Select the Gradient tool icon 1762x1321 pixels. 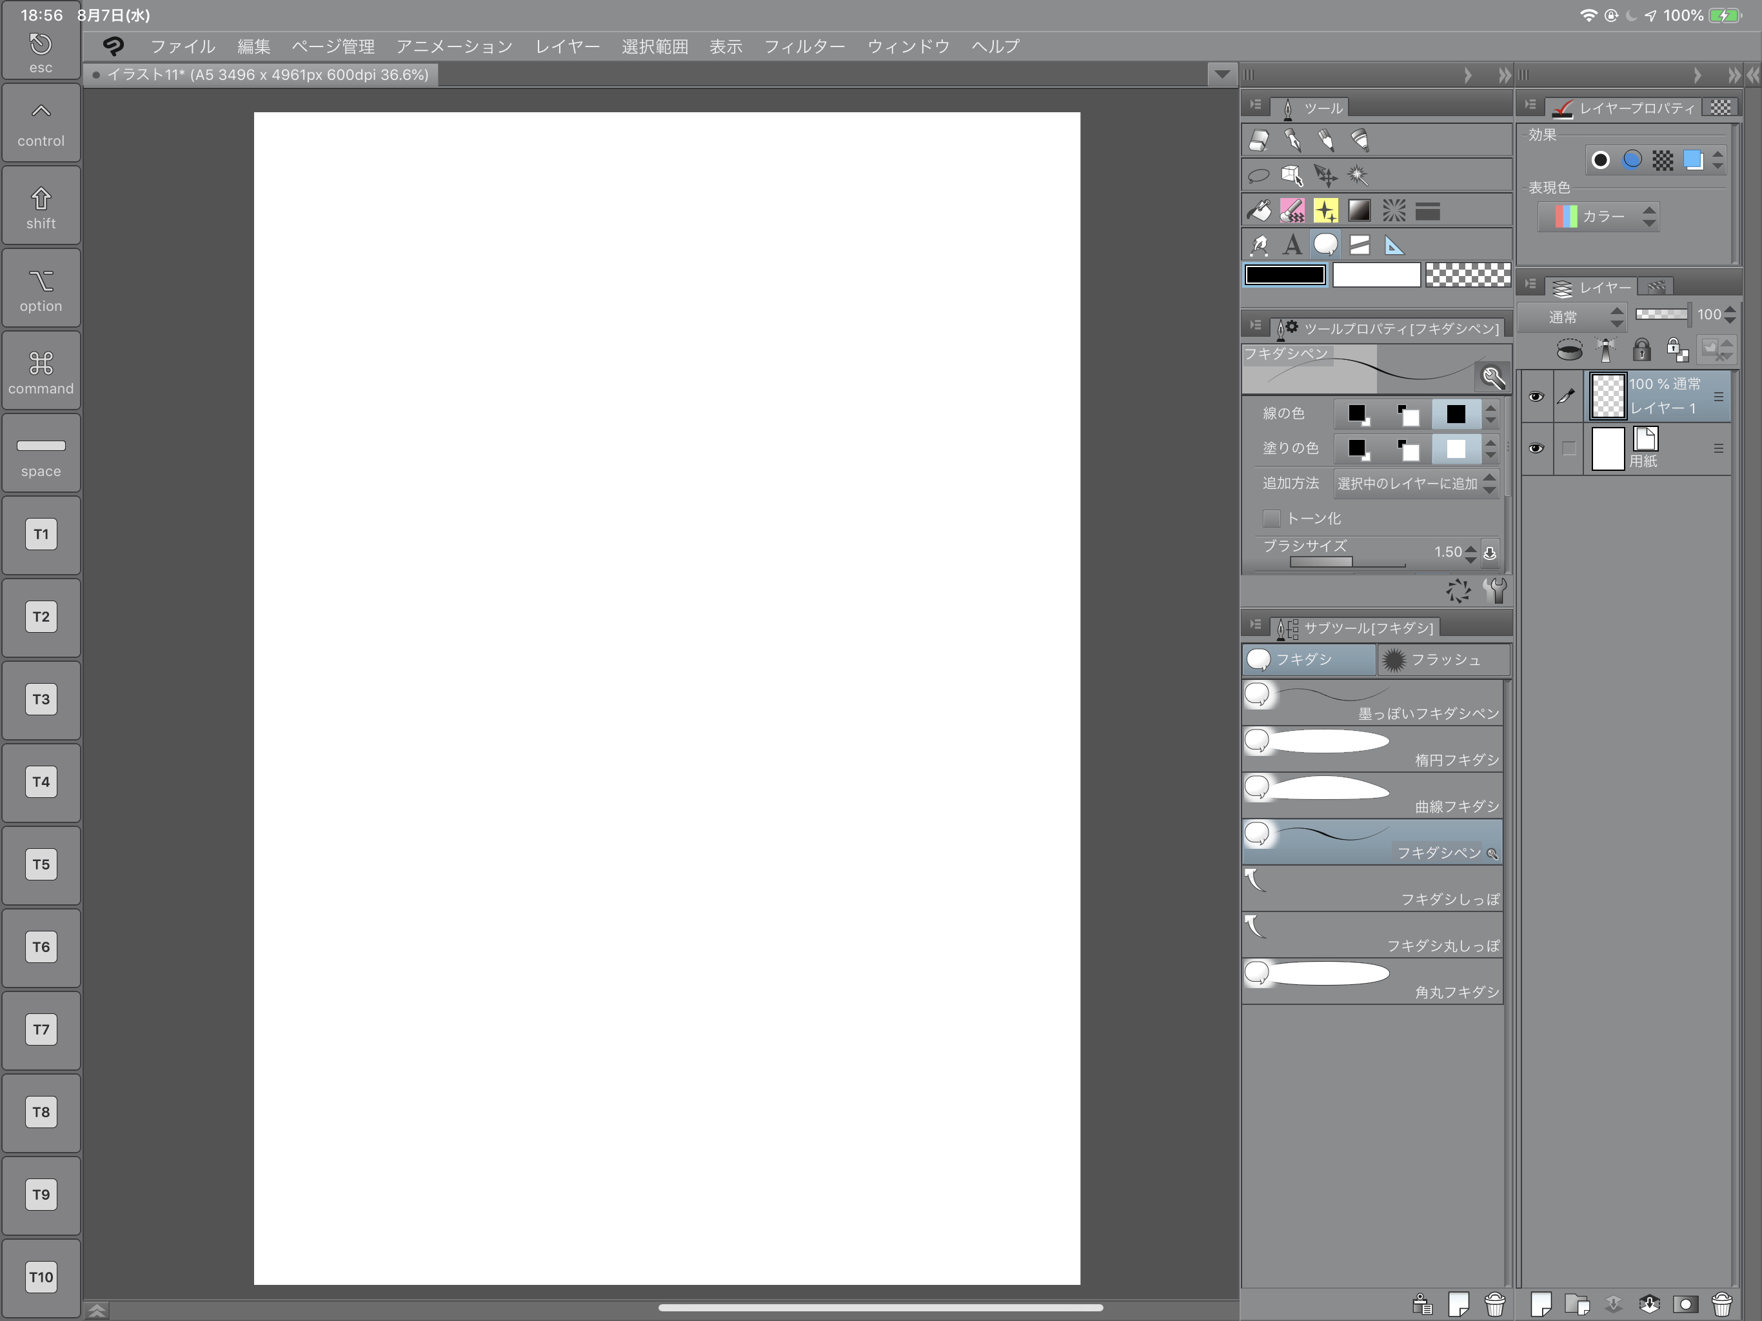pos(1359,210)
